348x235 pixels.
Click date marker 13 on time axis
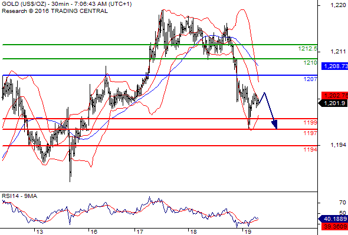coord(40,232)
